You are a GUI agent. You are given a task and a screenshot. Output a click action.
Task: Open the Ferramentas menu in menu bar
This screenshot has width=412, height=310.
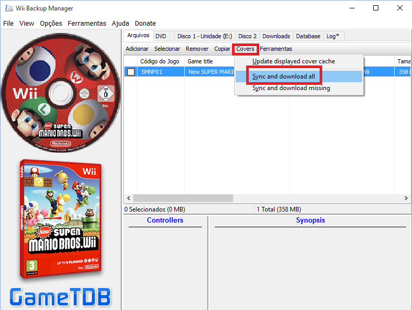87,23
